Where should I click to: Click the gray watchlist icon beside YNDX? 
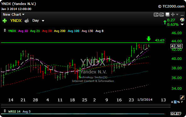pos(27,21)
